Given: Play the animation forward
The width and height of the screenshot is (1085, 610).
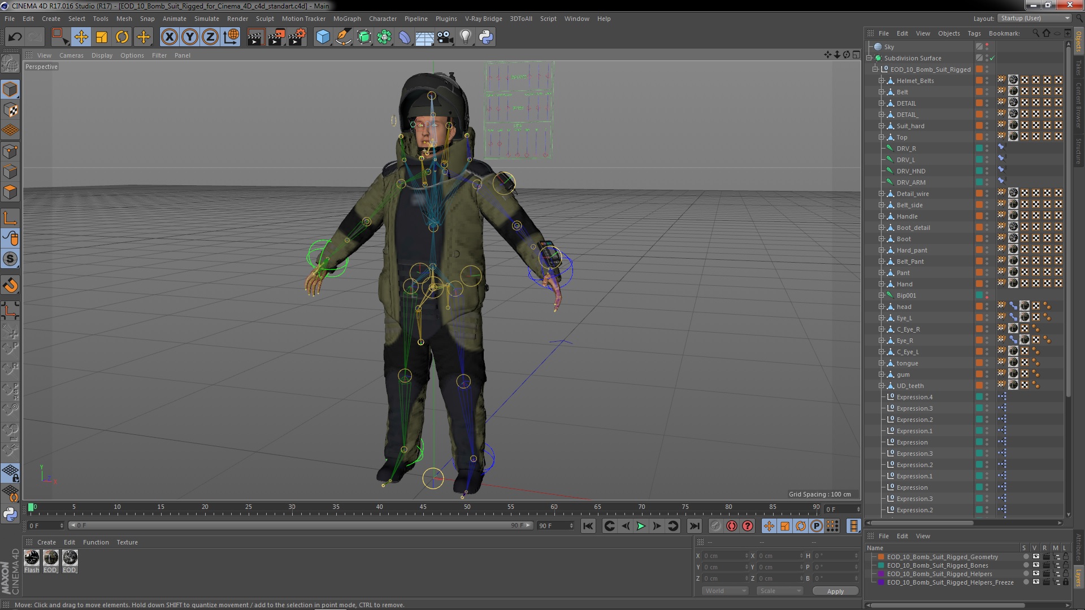Looking at the screenshot, I should pyautogui.click(x=641, y=526).
